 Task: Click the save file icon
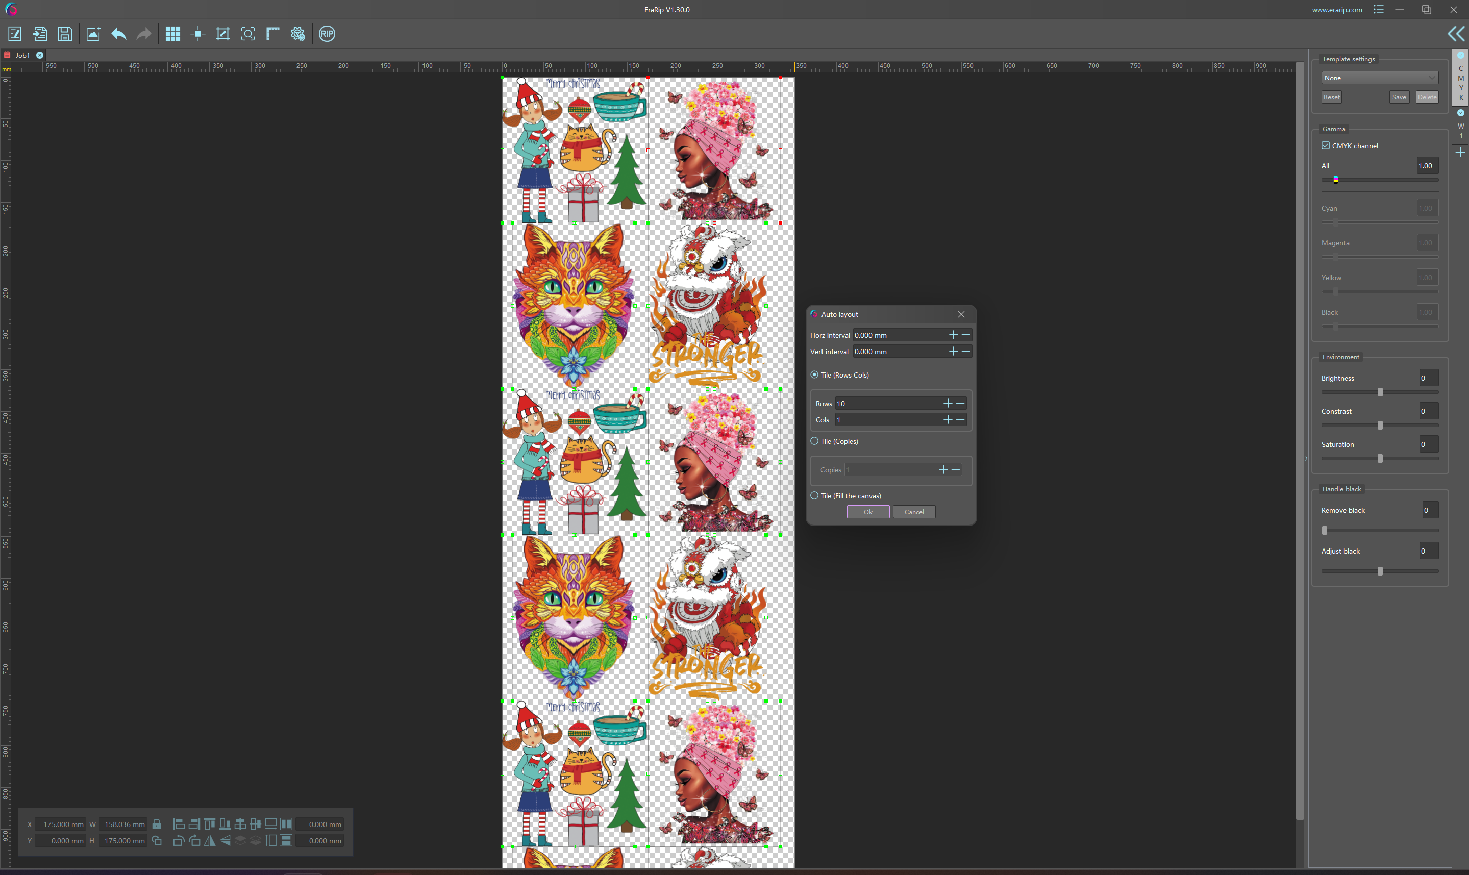pyautogui.click(x=65, y=33)
